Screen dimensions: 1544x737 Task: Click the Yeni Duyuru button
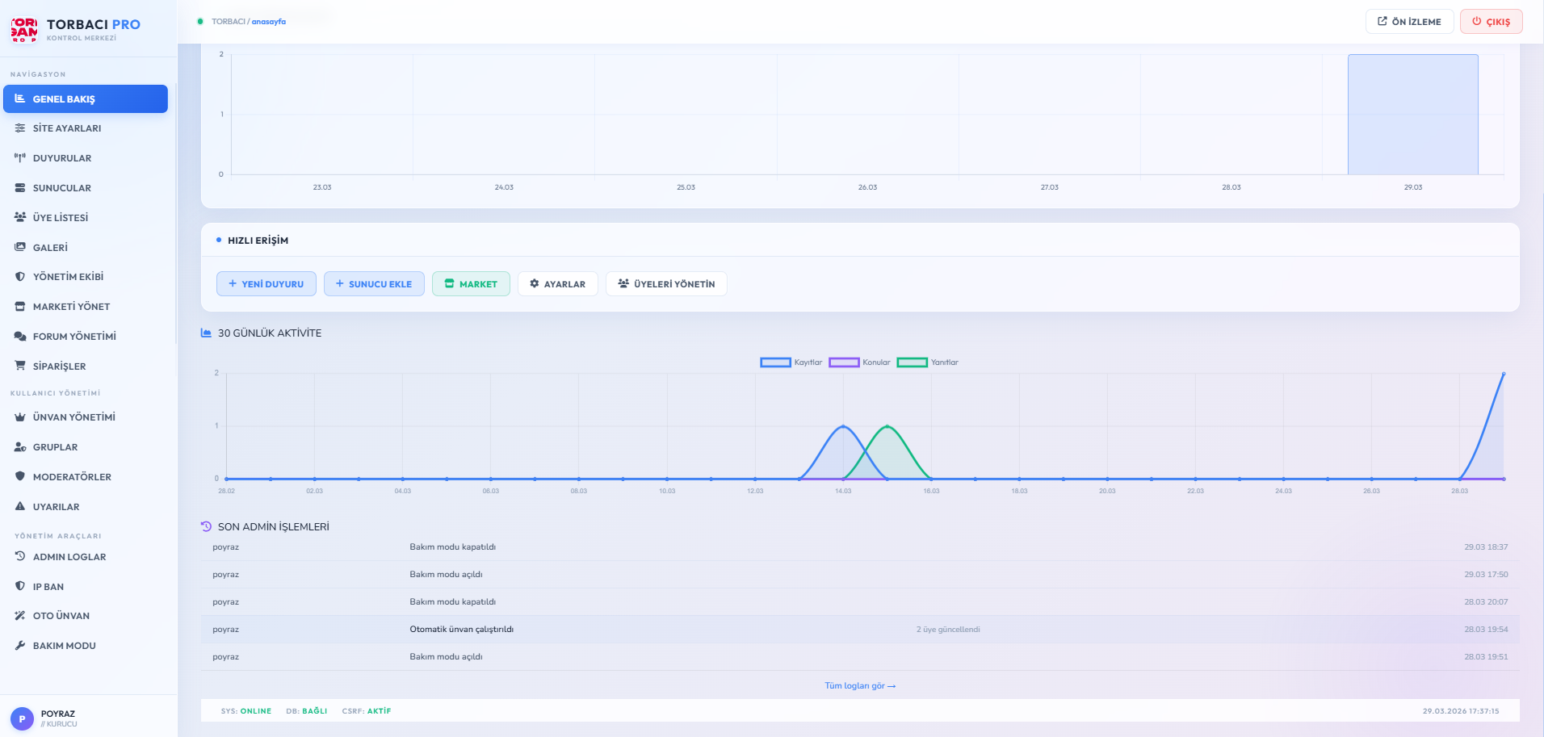point(266,284)
